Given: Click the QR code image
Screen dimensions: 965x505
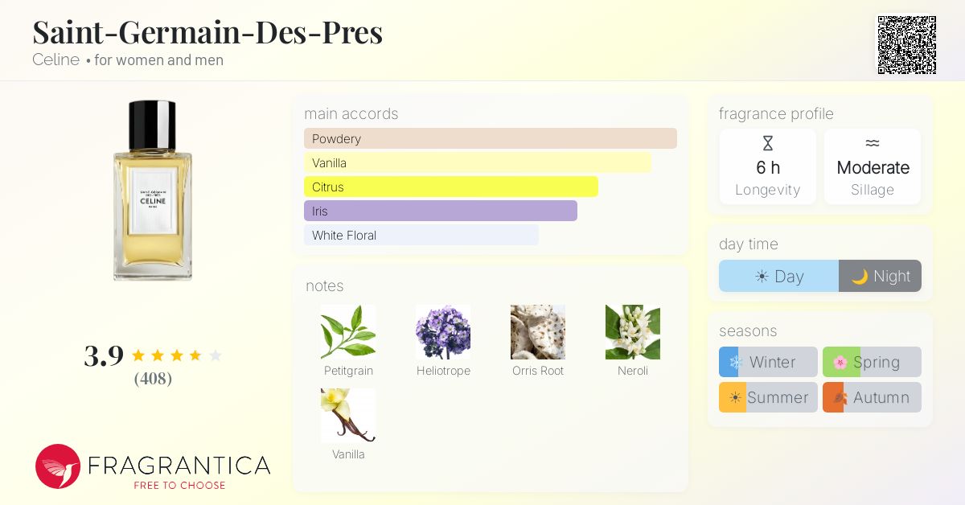Looking at the screenshot, I should coord(906,45).
